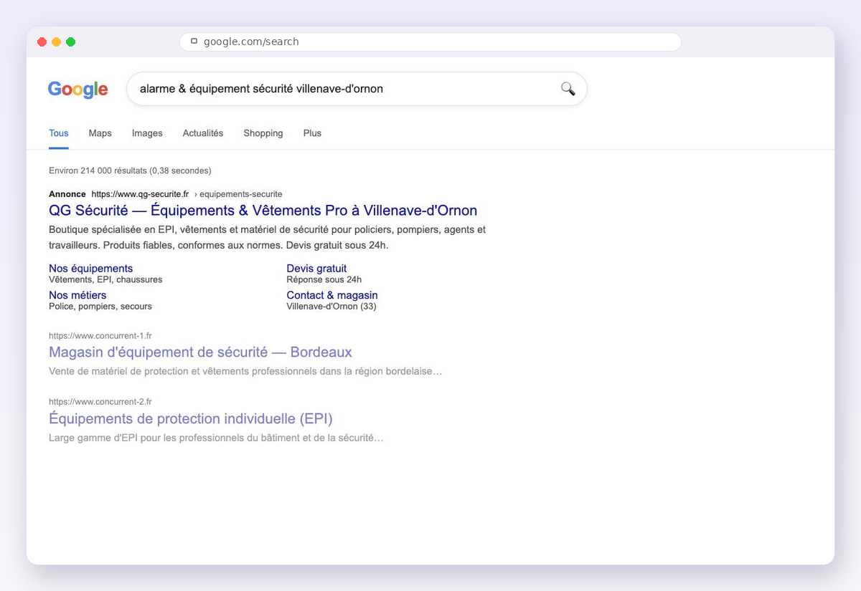Focus the Google search input field
This screenshot has height=591, width=861.
[357, 89]
